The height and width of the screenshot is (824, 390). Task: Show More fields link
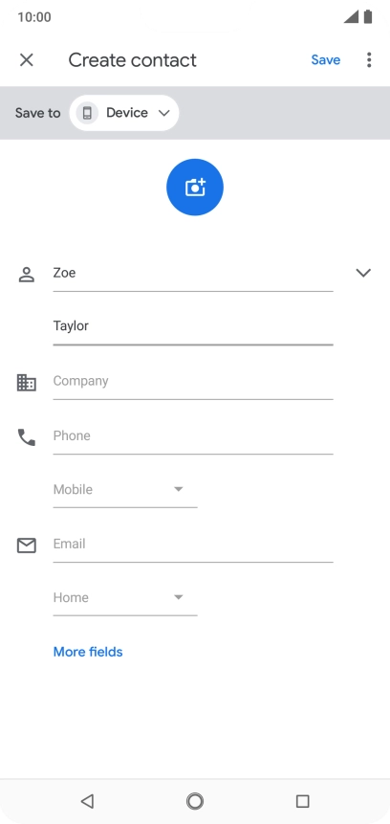(x=88, y=652)
